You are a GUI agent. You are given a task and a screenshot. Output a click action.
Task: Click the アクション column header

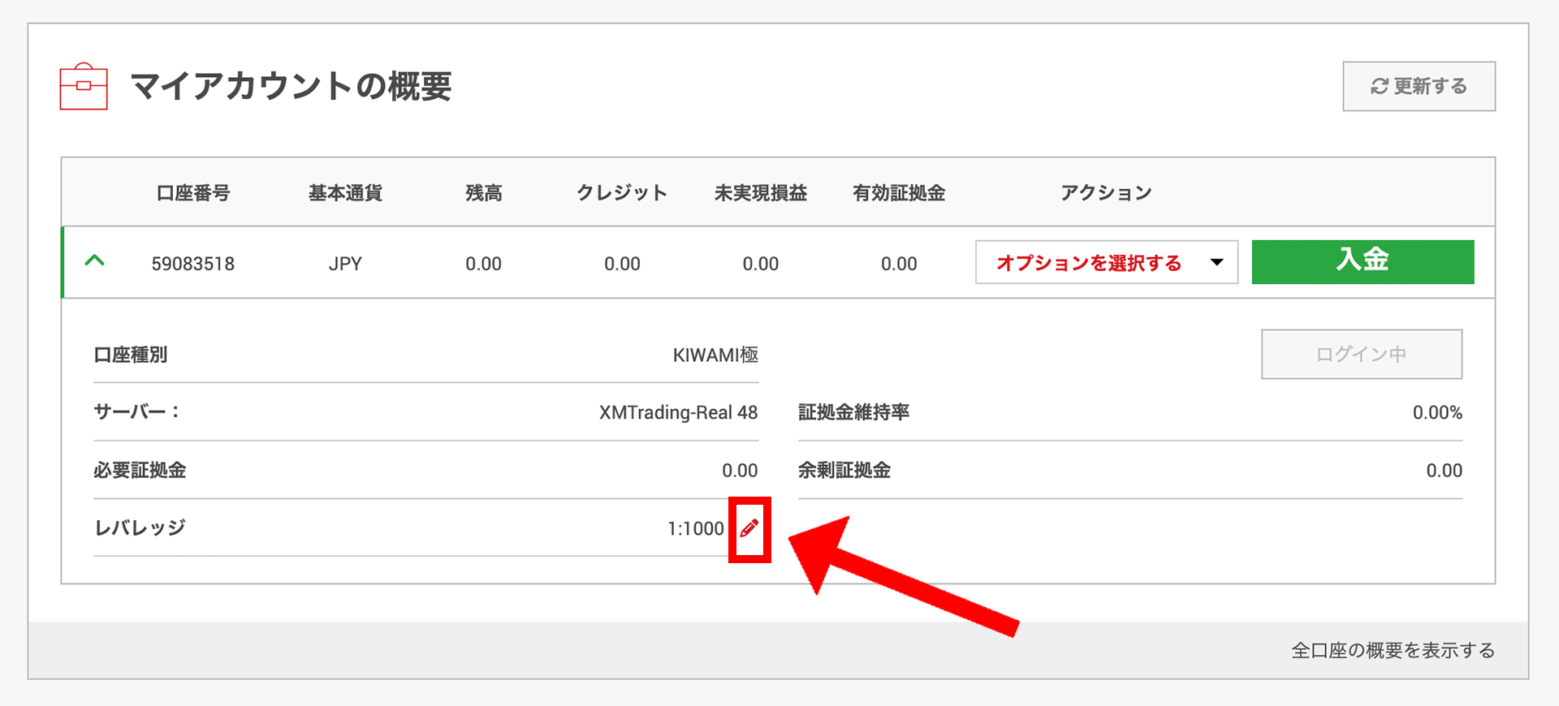(x=1106, y=193)
